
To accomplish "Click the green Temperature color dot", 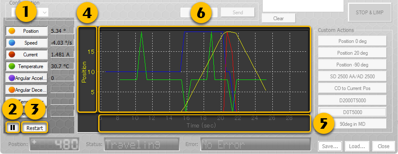I will pyautogui.click(x=12, y=66).
